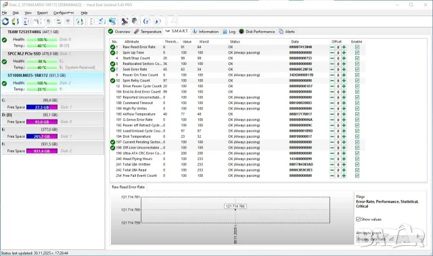Toggle Enable checkbox for Ultra ATA CRC Error Count
Viewport: 433px width, 256px height.
pyautogui.click(x=357, y=153)
